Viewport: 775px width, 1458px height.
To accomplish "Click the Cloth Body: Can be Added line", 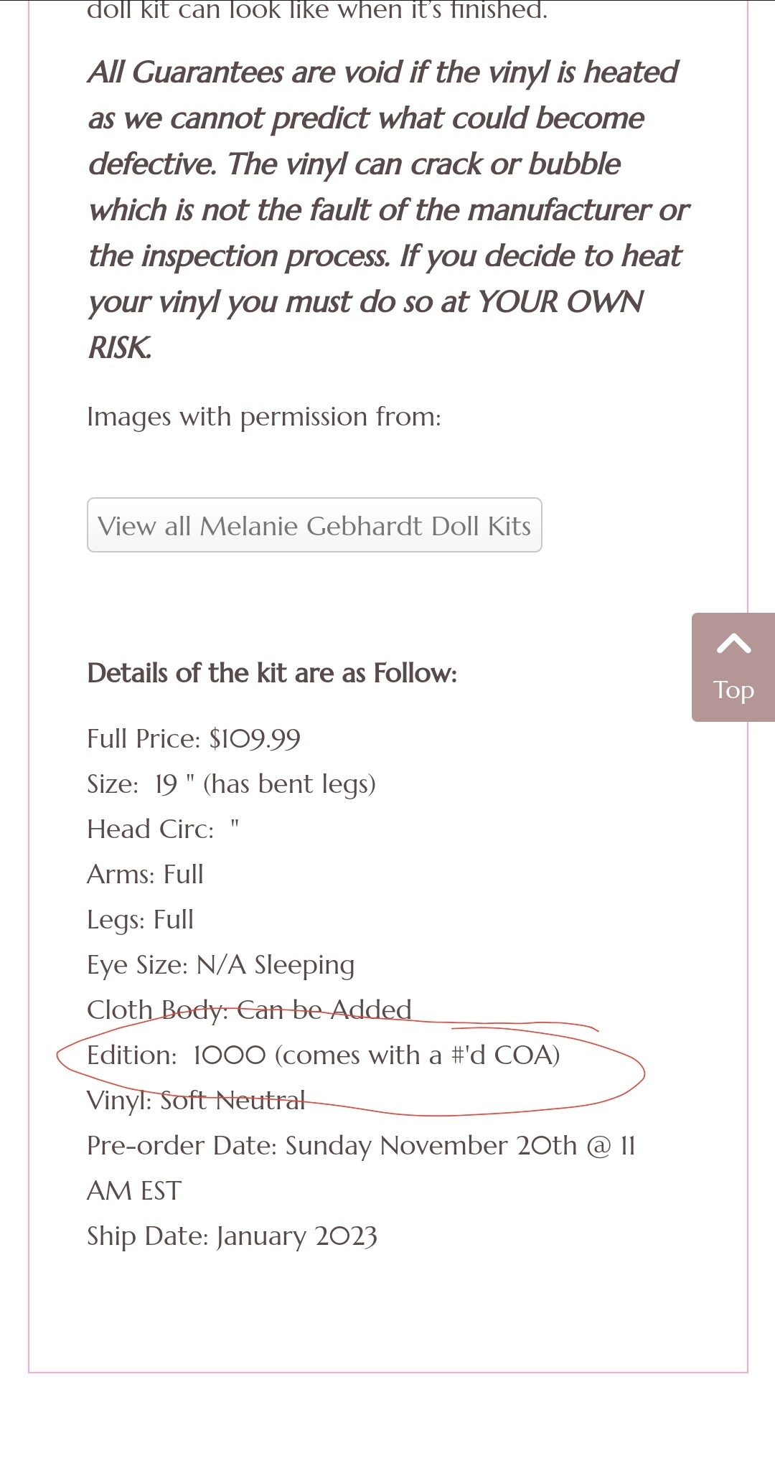I will pyautogui.click(x=249, y=1010).
